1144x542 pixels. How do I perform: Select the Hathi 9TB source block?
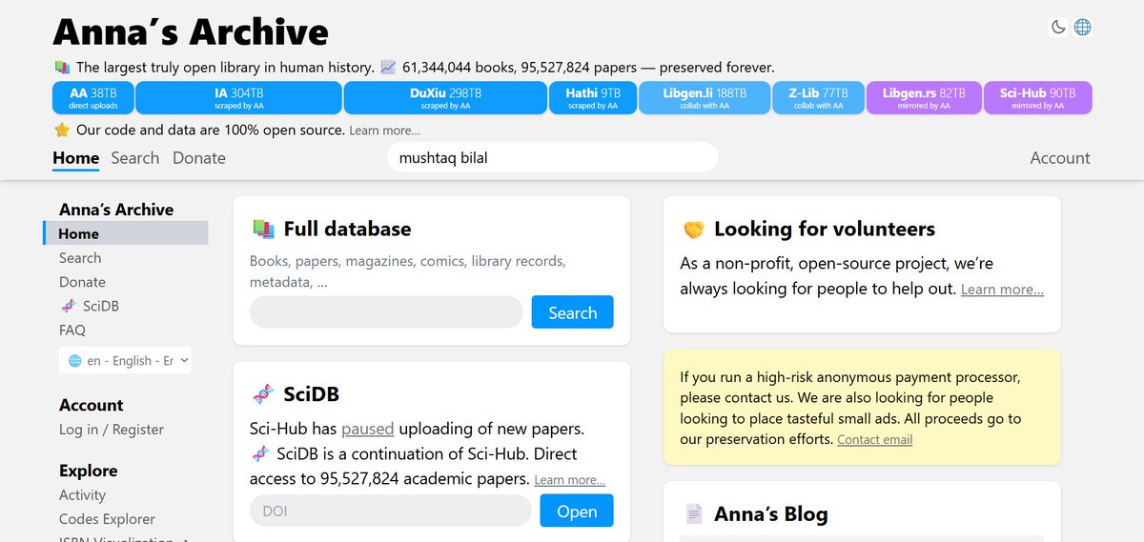[x=593, y=98]
